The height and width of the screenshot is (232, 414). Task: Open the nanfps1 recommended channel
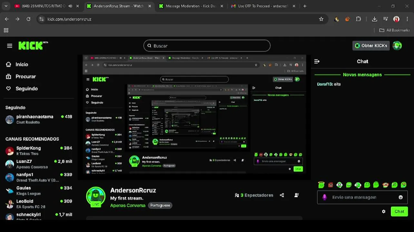(39, 177)
